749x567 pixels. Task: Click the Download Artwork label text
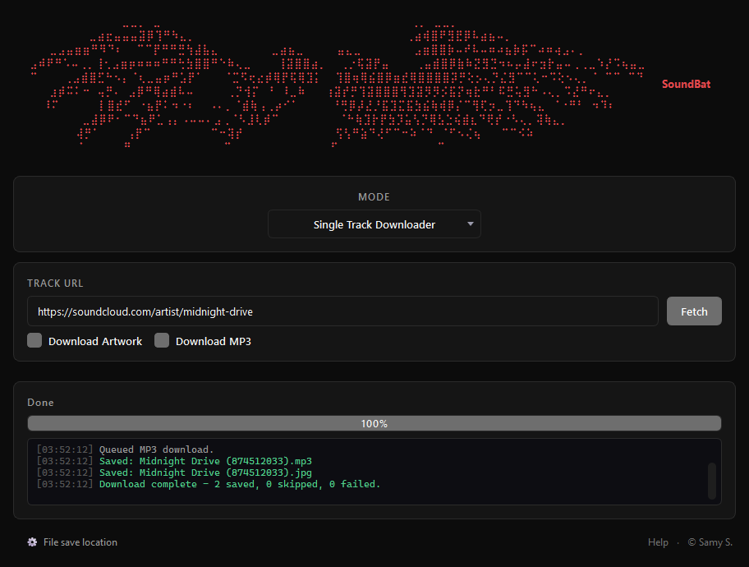95,341
